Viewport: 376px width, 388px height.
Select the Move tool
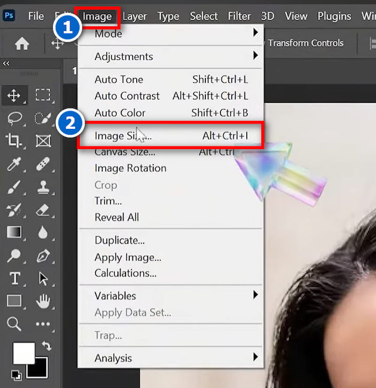click(x=15, y=95)
